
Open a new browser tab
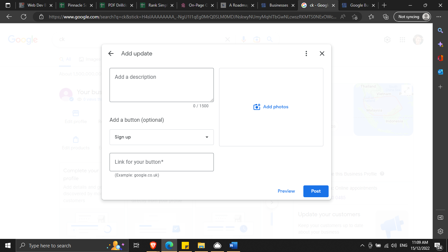tap(384, 5)
